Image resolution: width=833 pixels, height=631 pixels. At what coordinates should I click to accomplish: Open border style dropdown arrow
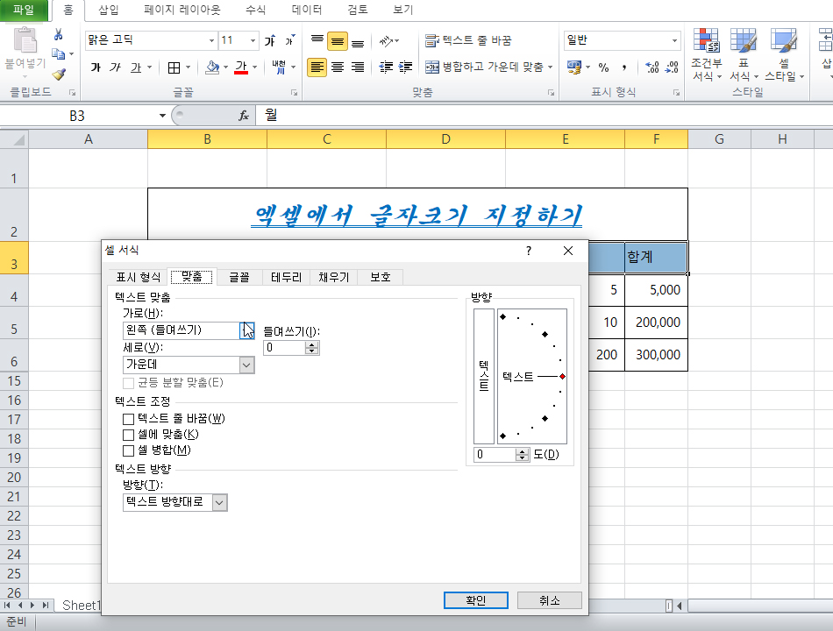pos(188,67)
